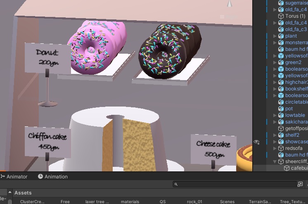Click the search-by-type icon beside project search

point(300,184)
